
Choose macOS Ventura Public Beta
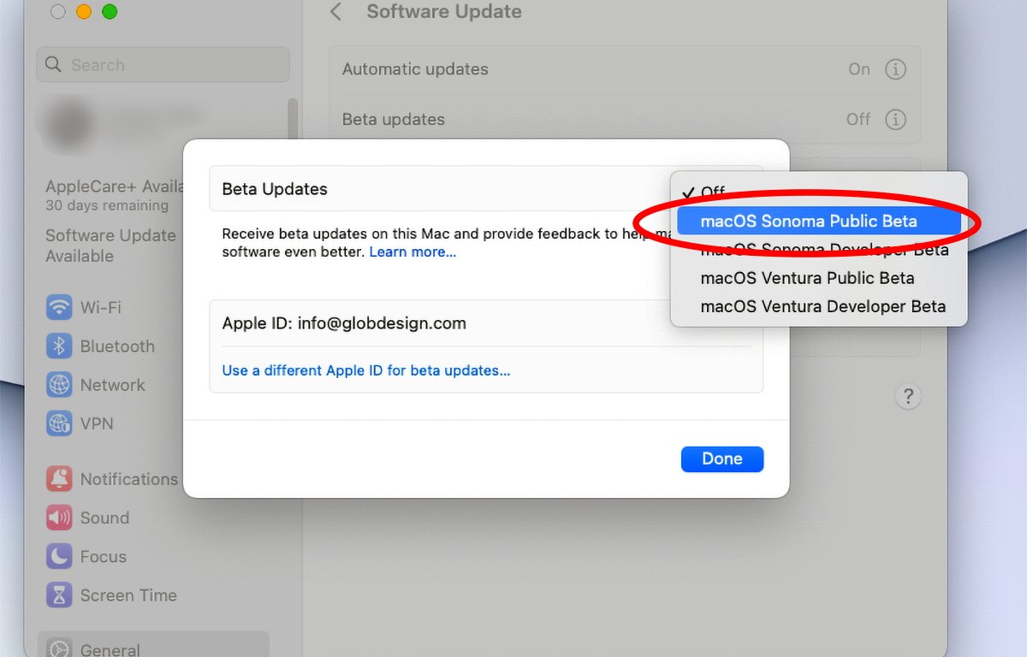(x=807, y=278)
